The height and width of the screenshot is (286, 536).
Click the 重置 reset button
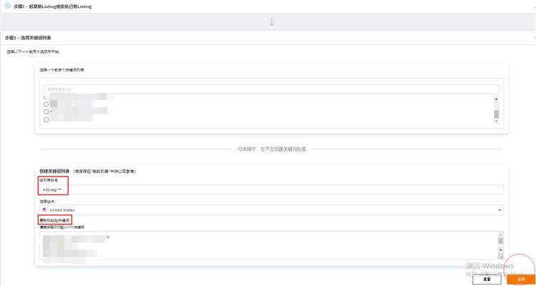[487, 279]
